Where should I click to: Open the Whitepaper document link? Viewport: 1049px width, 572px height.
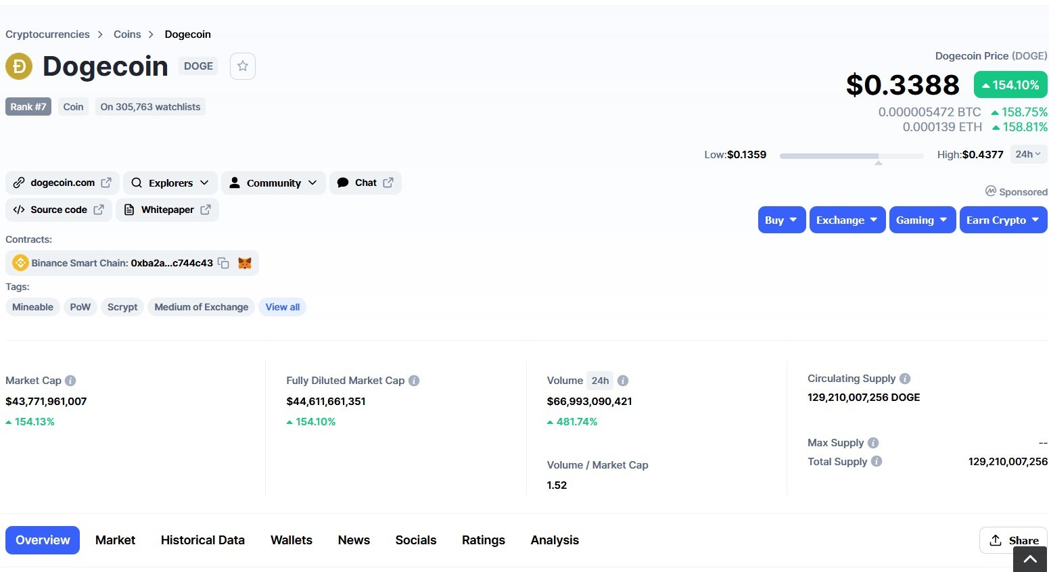coord(168,210)
